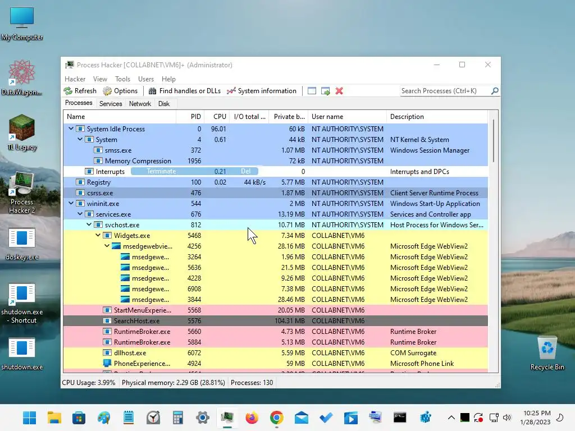Select the DataWagon desktop shortcut
Image resolution: width=575 pixels, height=431 pixels.
pos(22,77)
